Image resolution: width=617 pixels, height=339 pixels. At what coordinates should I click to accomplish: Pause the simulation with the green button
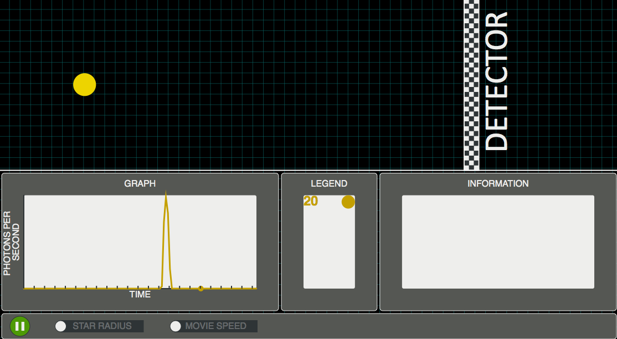pos(20,326)
